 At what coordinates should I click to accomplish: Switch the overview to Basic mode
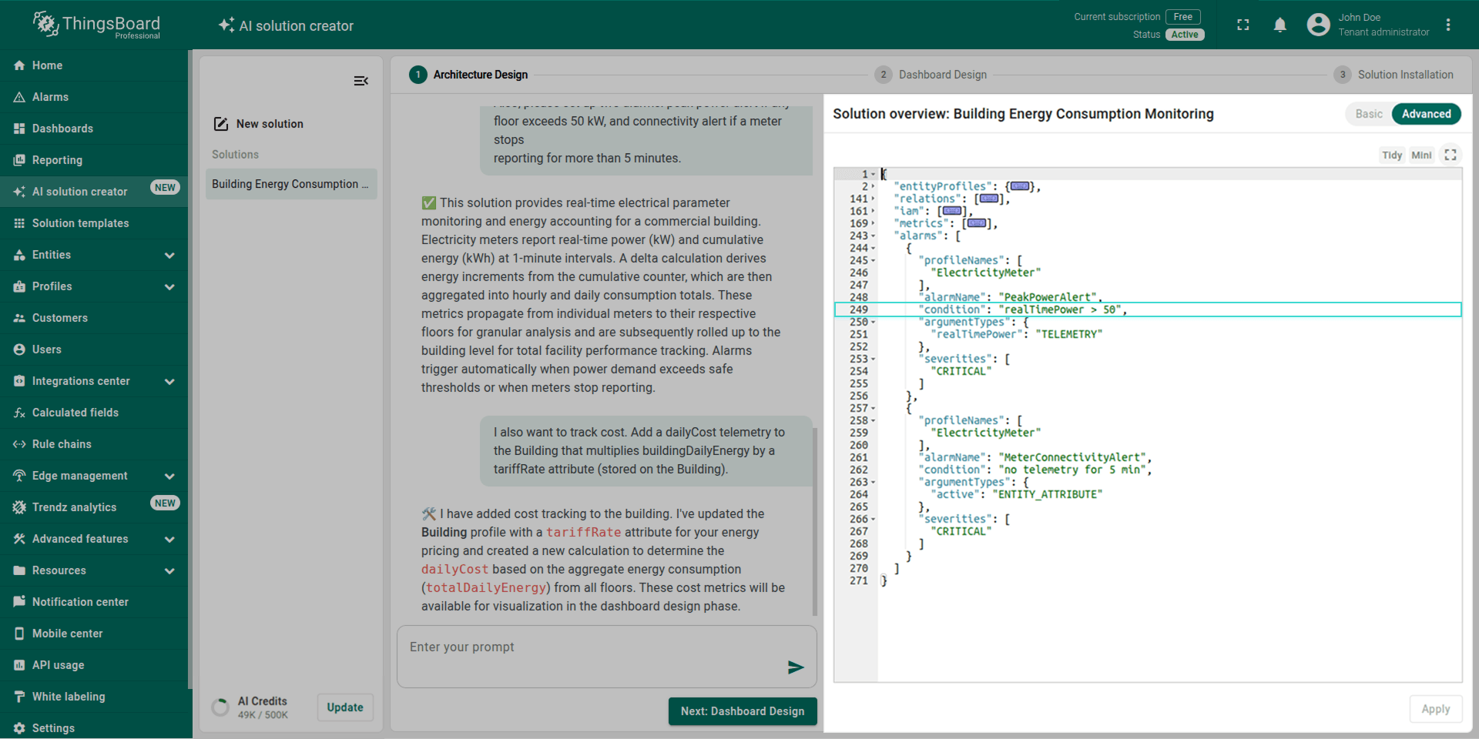(x=1368, y=114)
